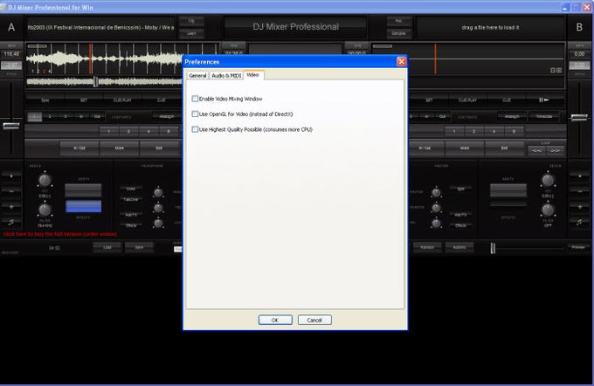This screenshot has height=386, width=594.
Task: Click the Load button in the bottom bar
Action: (107, 247)
